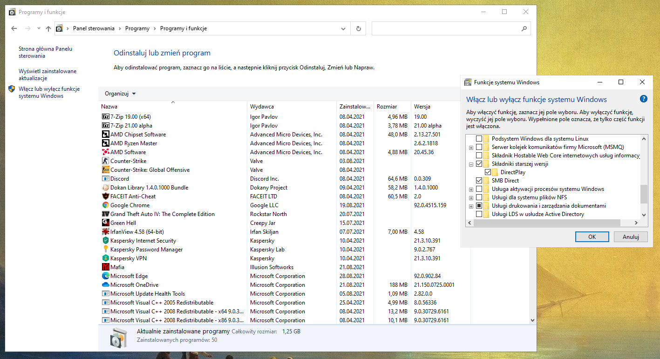Click the Microsoft OneDrive cloud icon
This screenshot has width=660, height=359.
pos(105,285)
